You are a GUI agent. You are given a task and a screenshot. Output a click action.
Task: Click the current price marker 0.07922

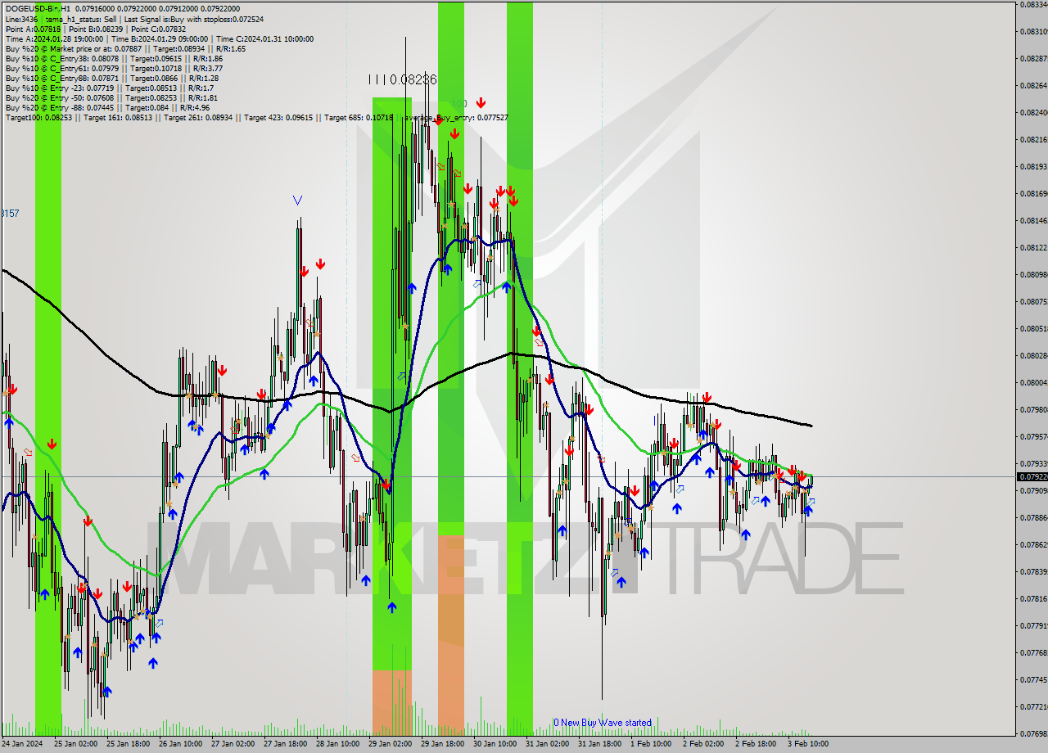[1032, 476]
